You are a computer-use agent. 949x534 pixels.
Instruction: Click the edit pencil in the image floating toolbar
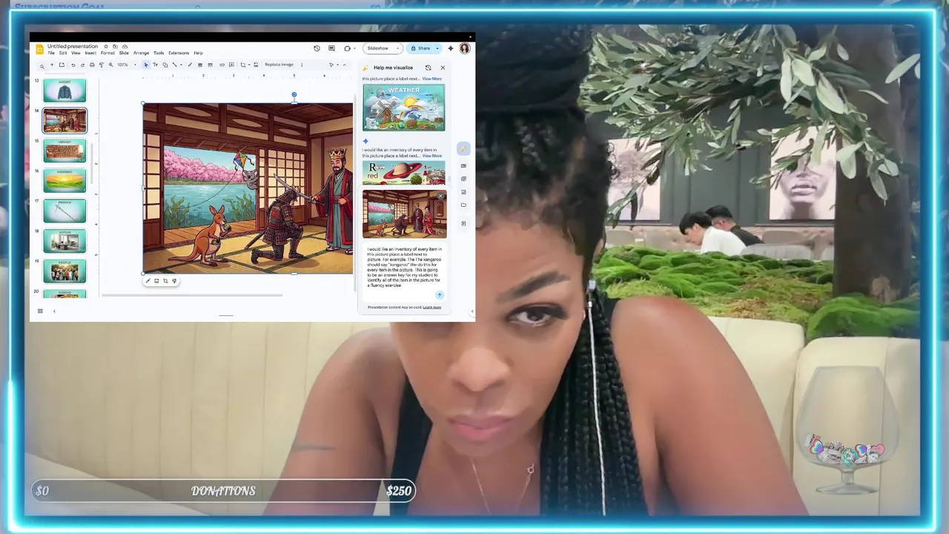tap(148, 281)
